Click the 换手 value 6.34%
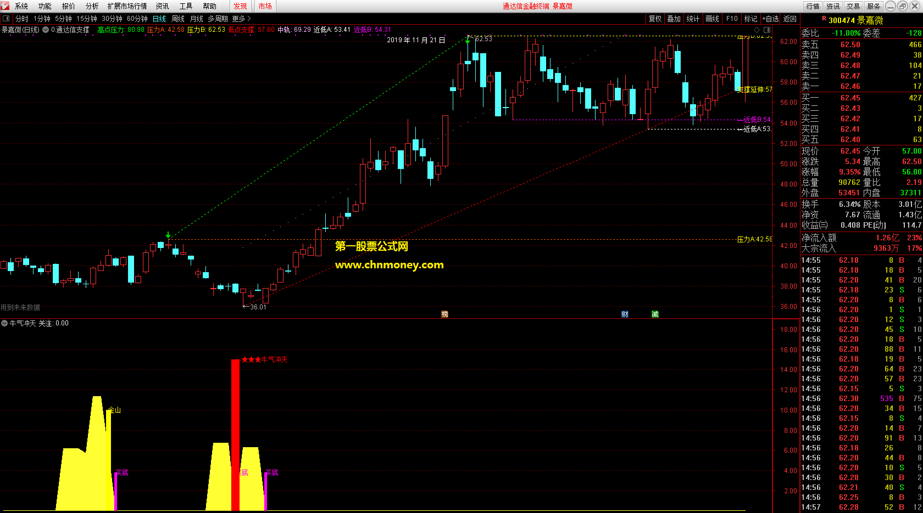 pos(849,204)
